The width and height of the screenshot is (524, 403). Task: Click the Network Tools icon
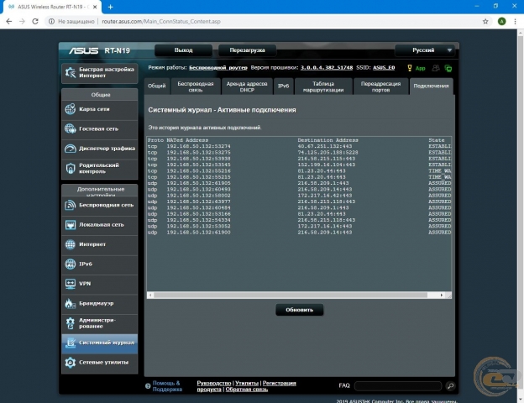point(71,362)
